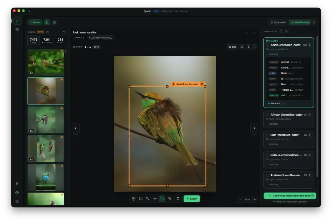
Task: Click the candidates panel scrollbar
Action: pyautogui.click(x=317, y=107)
